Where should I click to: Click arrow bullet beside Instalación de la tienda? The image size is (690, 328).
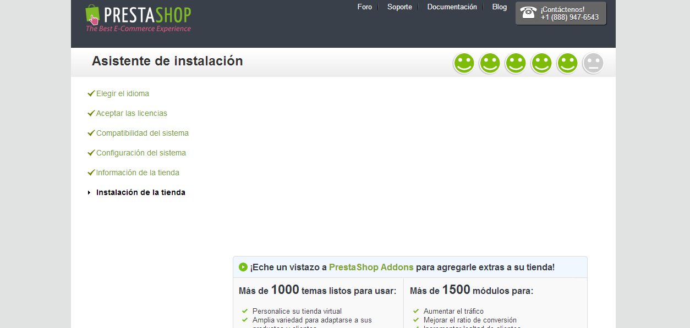[x=89, y=192]
